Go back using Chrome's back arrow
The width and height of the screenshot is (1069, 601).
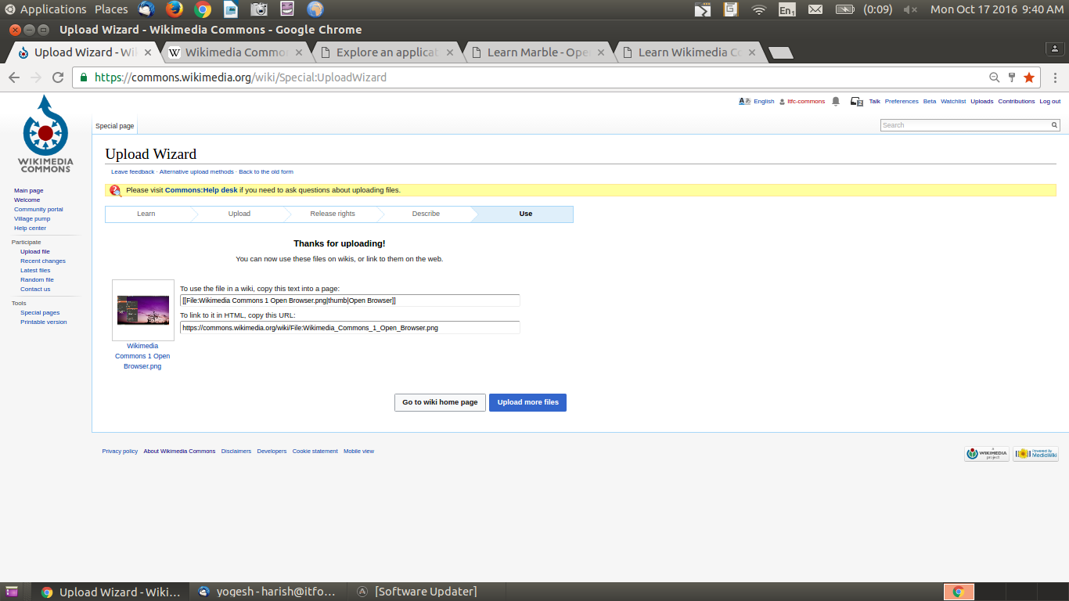14,77
